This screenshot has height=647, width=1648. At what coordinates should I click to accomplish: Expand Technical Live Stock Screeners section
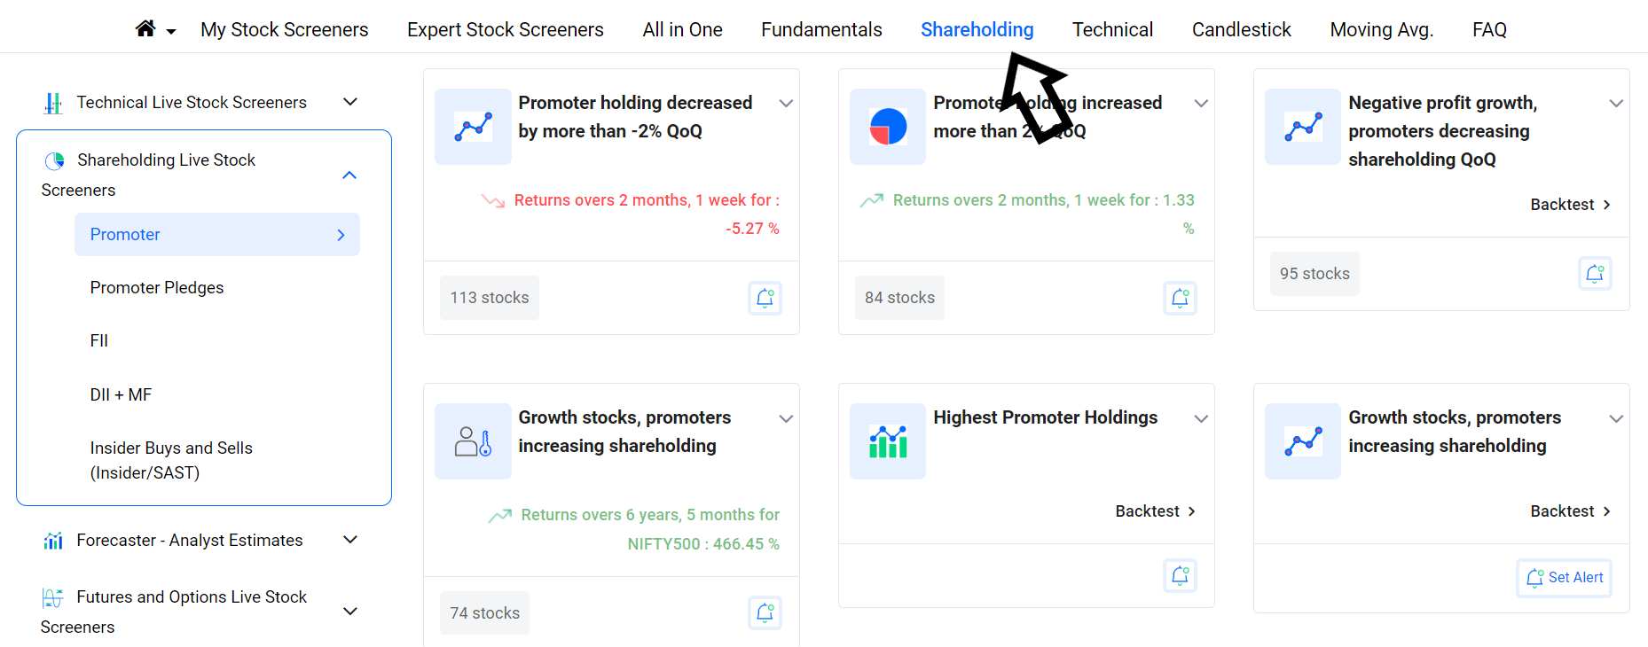point(350,102)
